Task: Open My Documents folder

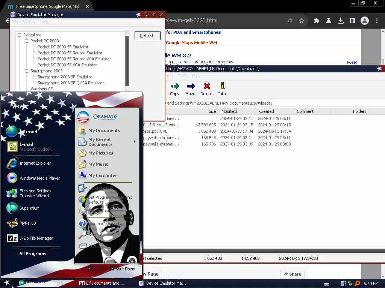Action: pos(99,130)
